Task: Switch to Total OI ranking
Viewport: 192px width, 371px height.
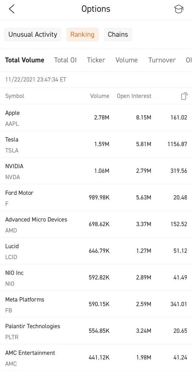Action: 65,60
